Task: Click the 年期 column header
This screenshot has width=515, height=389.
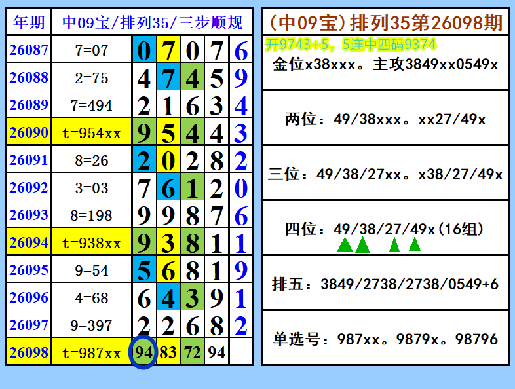Action: pyautogui.click(x=29, y=23)
